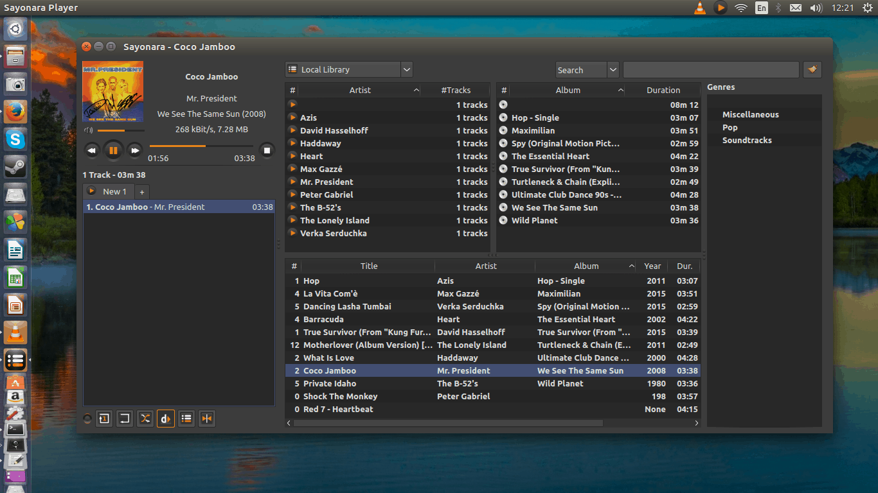Click disc icon beside Ultimate Club Dance 90s
878x493 pixels.
click(x=503, y=195)
